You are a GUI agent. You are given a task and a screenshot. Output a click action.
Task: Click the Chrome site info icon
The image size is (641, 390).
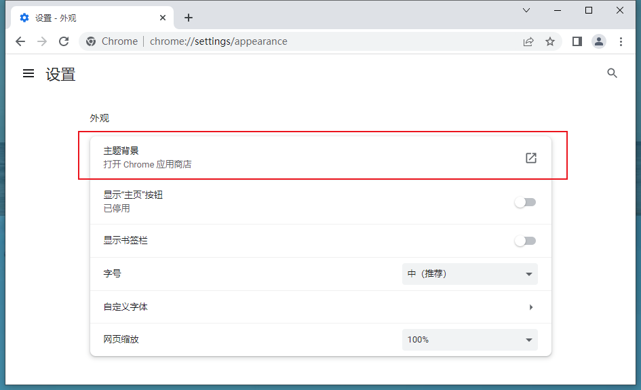coord(91,41)
